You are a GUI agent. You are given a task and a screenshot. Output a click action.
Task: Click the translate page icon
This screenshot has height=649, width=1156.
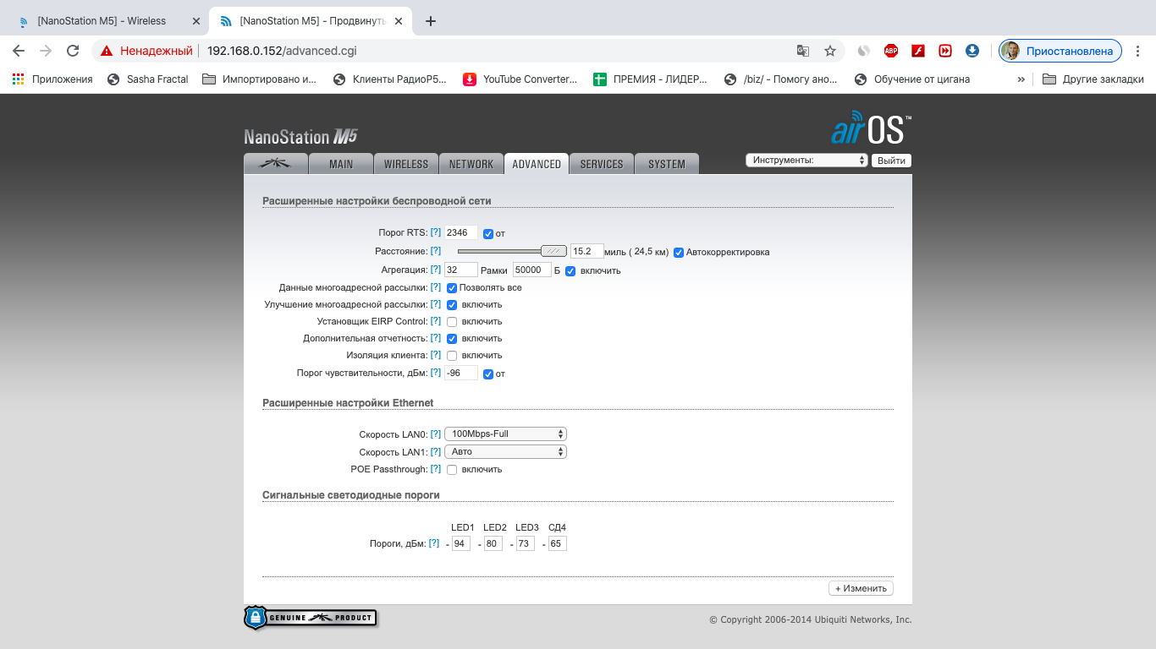click(x=803, y=51)
